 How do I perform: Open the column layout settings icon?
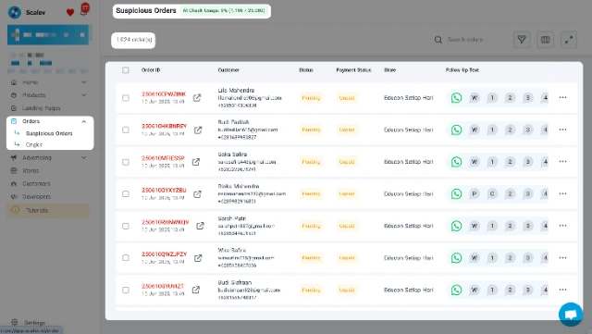tap(545, 39)
